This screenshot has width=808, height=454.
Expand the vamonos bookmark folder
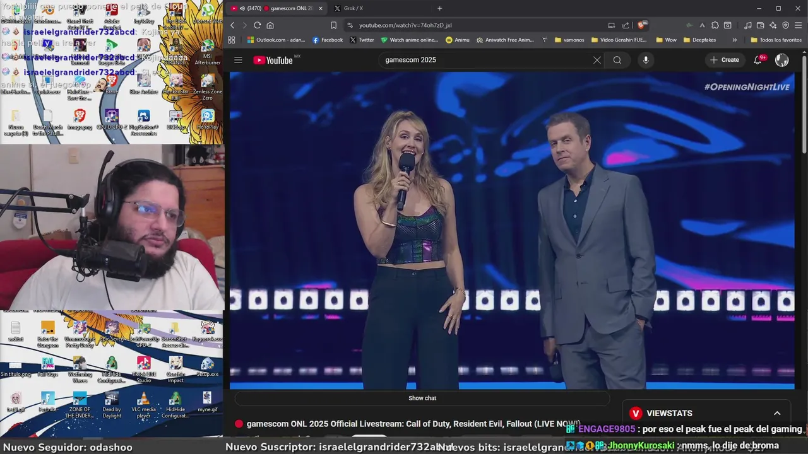(569, 40)
